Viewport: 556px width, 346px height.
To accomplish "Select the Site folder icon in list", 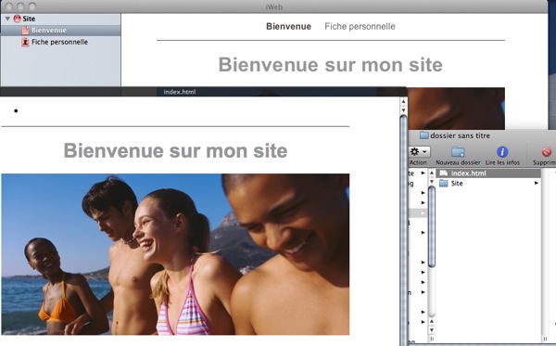I will pos(444,183).
